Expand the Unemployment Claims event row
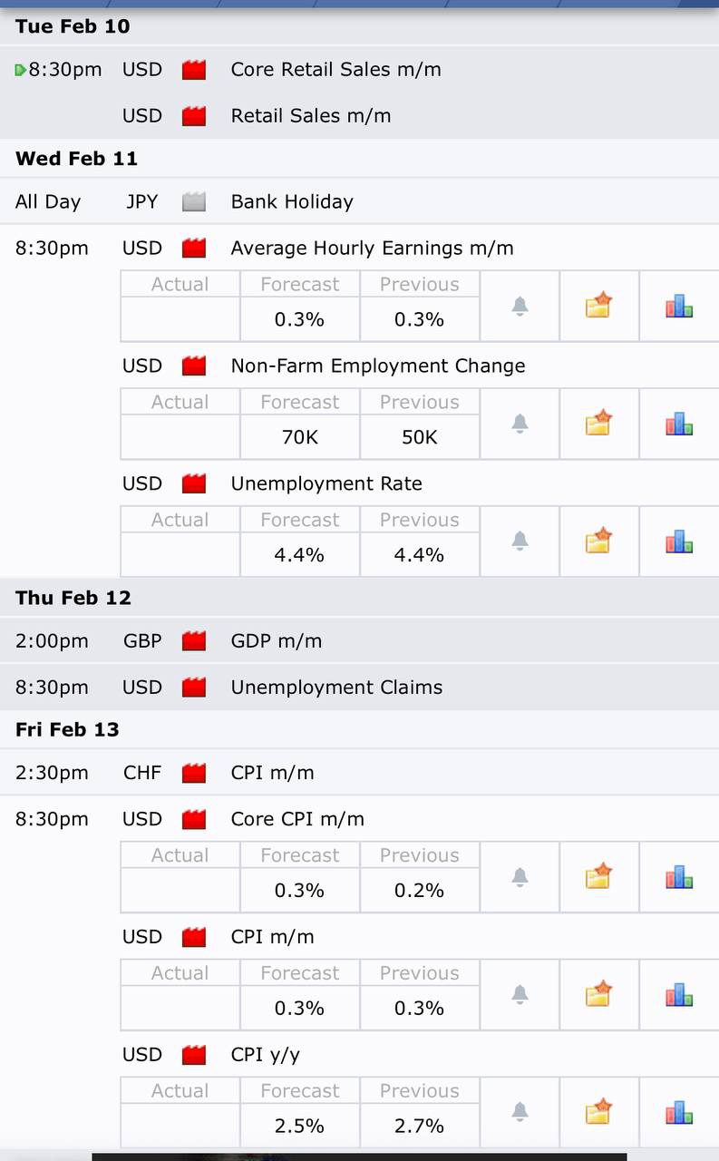Viewport: 719px width, 1161px height. pyautogui.click(x=336, y=688)
